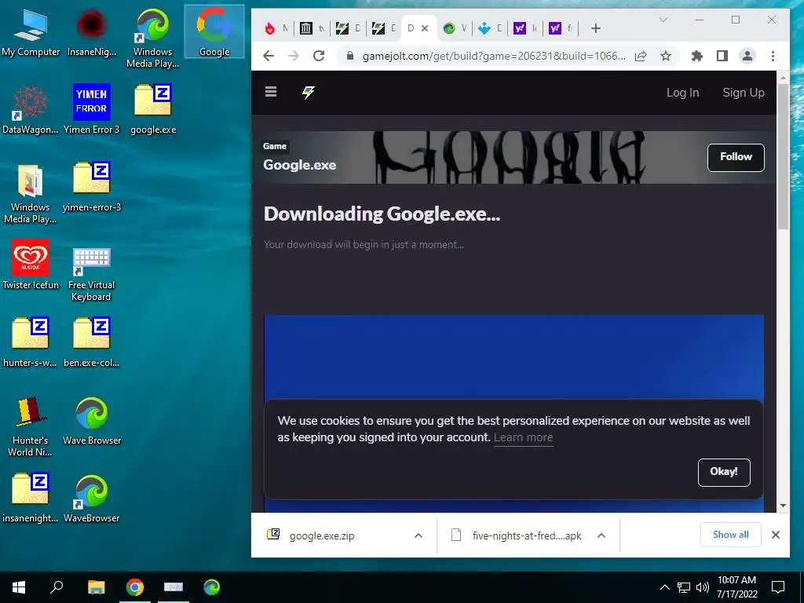
Task: Open Wave Browser desktop icon
Action: [92, 421]
